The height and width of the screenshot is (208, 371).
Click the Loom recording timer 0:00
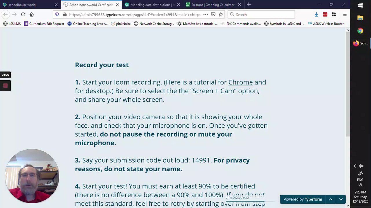5,75
